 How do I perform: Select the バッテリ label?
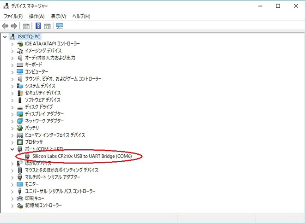pyautogui.click(x=32, y=128)
